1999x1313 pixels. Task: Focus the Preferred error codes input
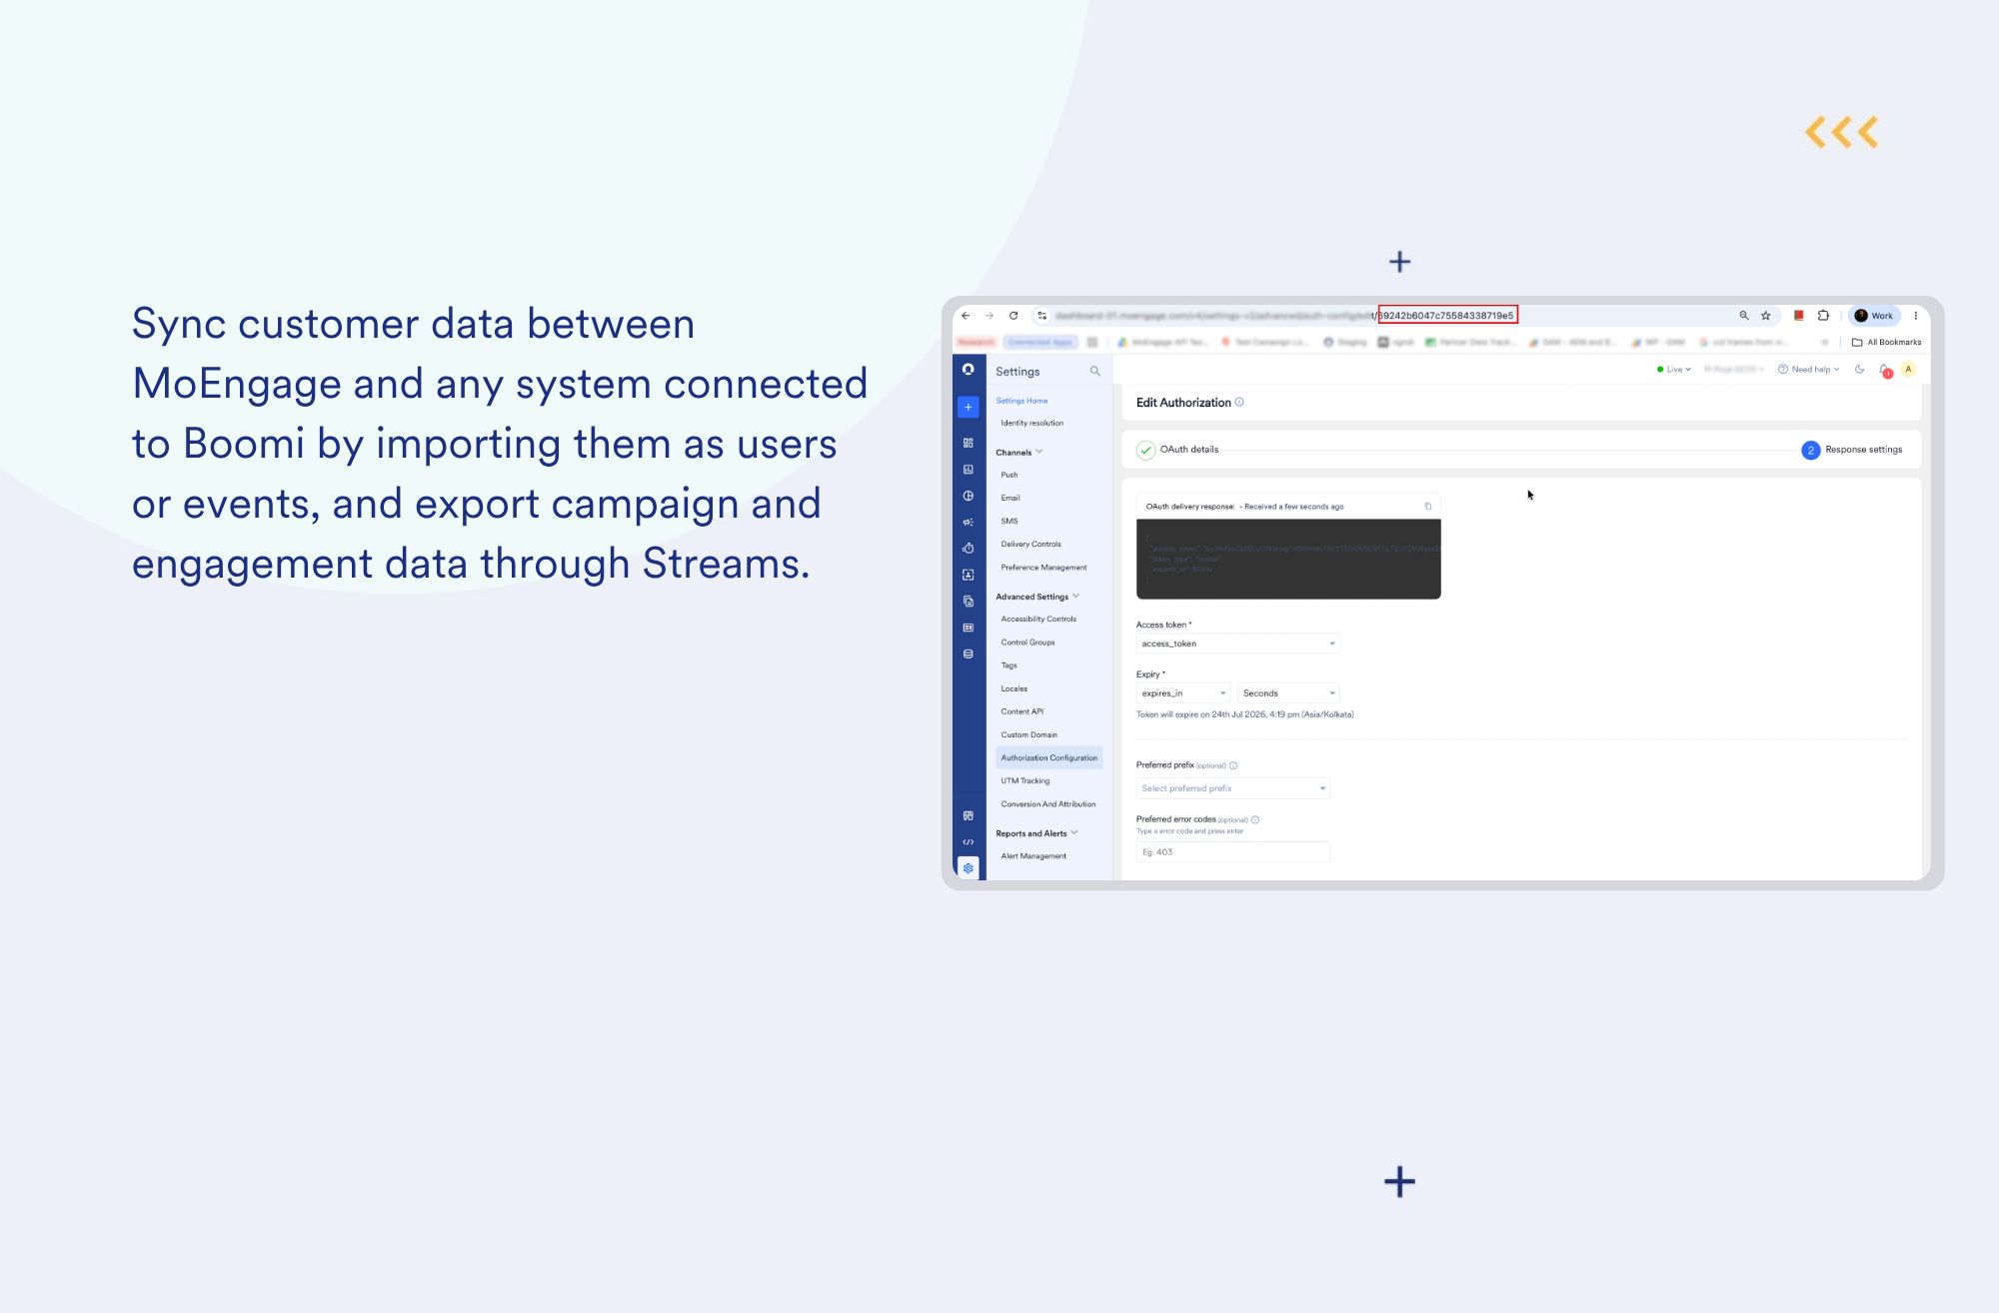pyautogui.click(x=1233, y=852)
